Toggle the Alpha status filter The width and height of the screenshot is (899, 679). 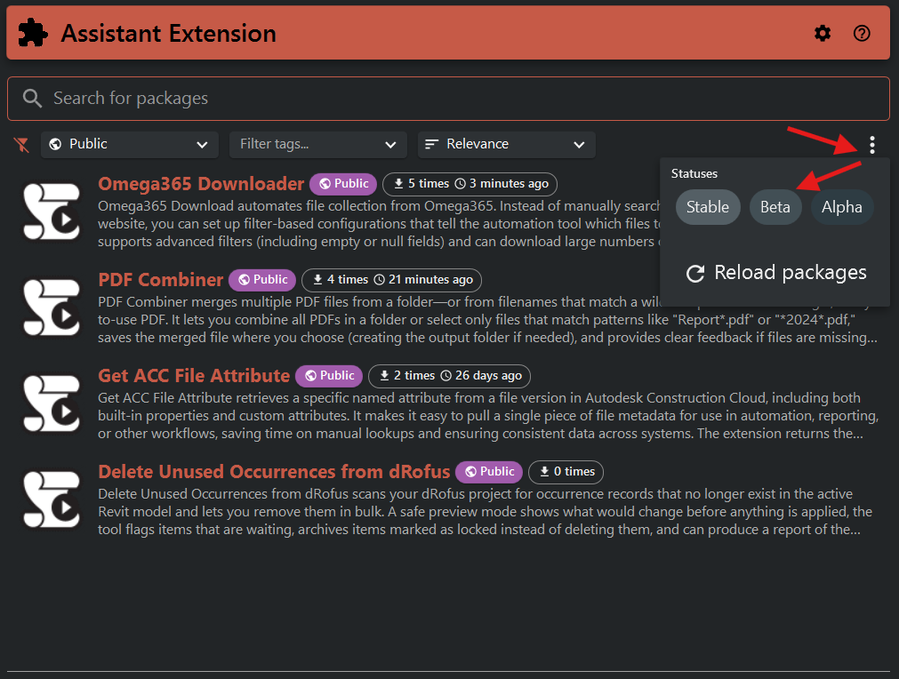841,207
